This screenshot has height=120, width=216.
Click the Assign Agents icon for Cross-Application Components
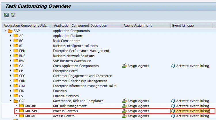(124, 66)
